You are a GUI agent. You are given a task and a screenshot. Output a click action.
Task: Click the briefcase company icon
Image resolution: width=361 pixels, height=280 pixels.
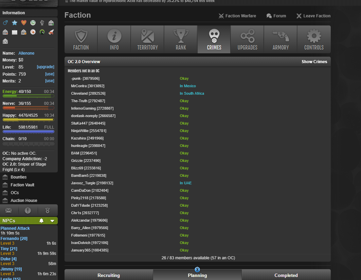[15, 32]
